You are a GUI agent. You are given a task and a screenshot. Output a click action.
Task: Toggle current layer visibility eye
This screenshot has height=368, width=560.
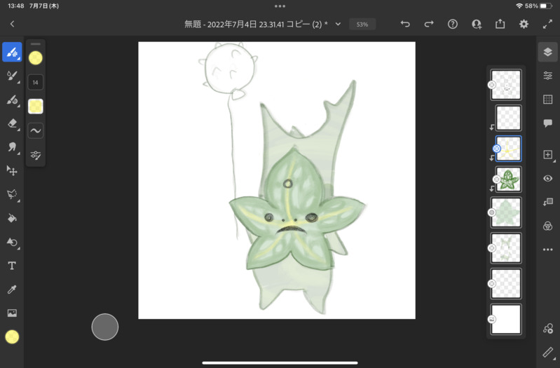click(547, 178)
